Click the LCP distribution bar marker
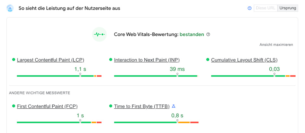Screen dimensions: 305x133 coord(80,75)
